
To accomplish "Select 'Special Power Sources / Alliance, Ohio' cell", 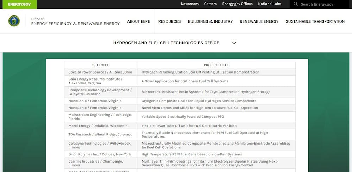I will point(101,72).
